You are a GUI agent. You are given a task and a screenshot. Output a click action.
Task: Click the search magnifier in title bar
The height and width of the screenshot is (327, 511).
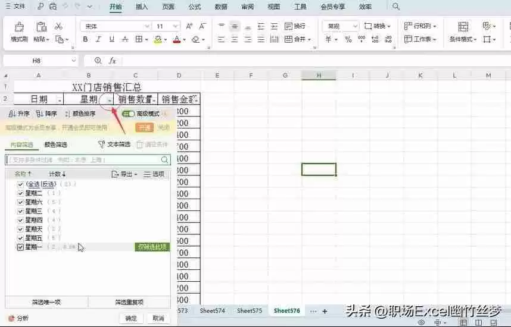coord(395,7)
